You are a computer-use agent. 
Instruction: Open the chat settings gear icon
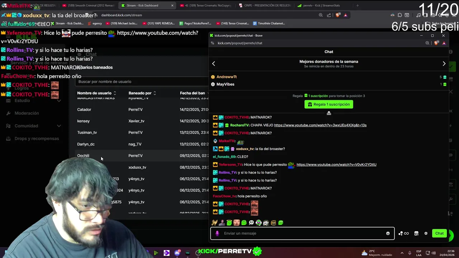point(426,233)
